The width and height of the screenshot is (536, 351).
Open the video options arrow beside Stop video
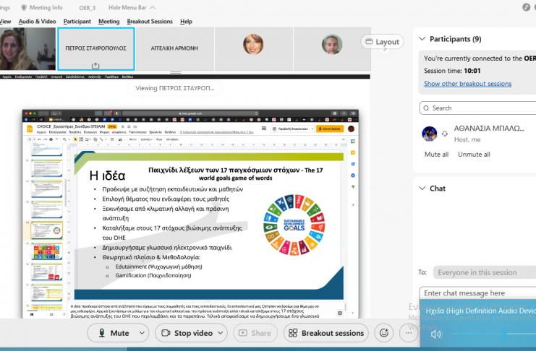coord(226,333)
